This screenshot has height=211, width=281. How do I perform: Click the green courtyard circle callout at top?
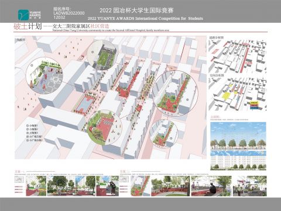tap(101, 55)
